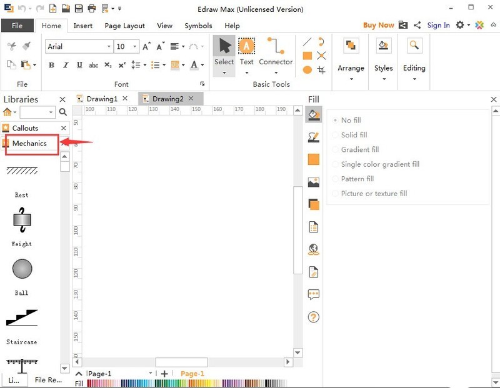Apply subscript formatting

(x=108, y=65)
